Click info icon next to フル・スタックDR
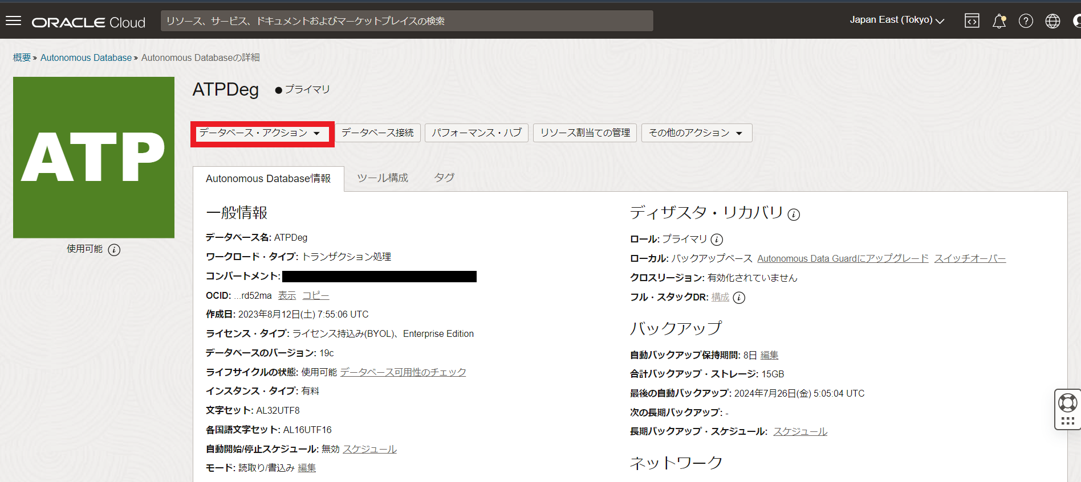Image resolution: width=1081 pixels, height=482 pixels. (739, 298)
